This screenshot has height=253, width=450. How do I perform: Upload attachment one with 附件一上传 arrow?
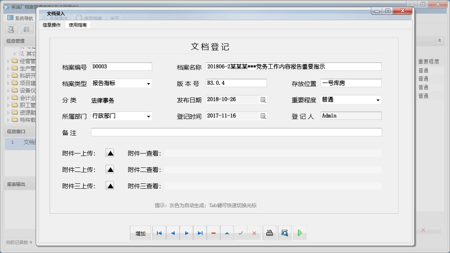110,153
